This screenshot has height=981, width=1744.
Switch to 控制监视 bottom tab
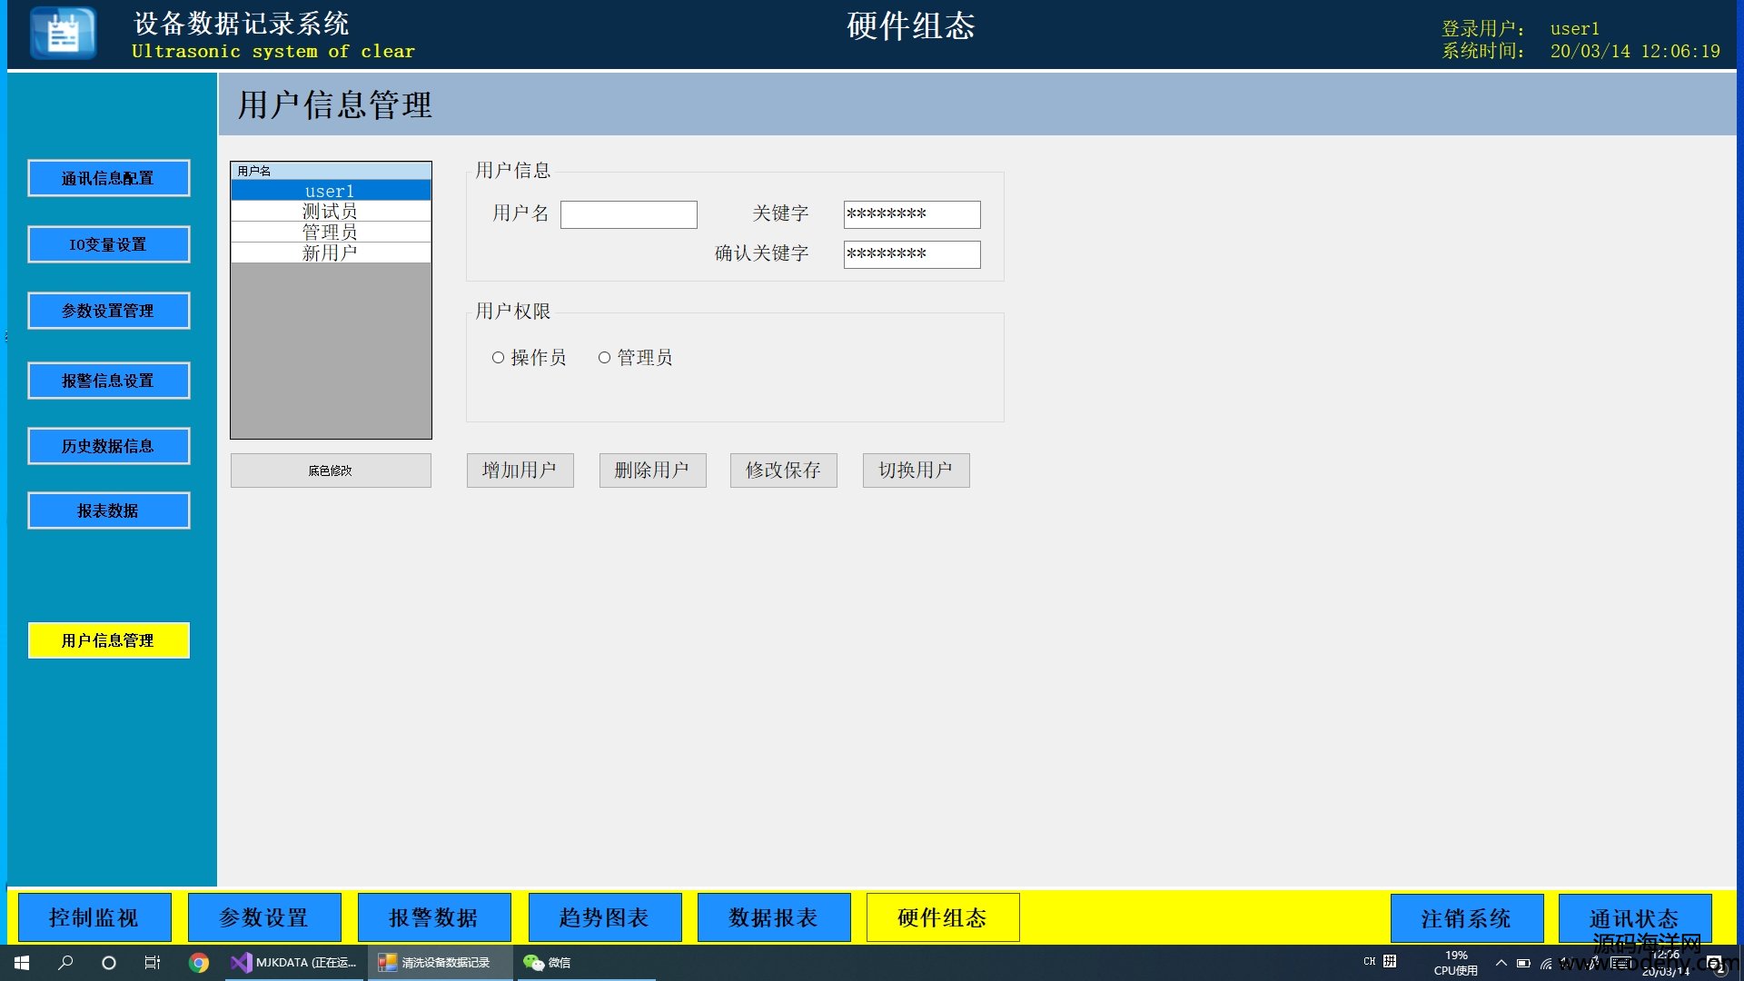click(94, 917)
